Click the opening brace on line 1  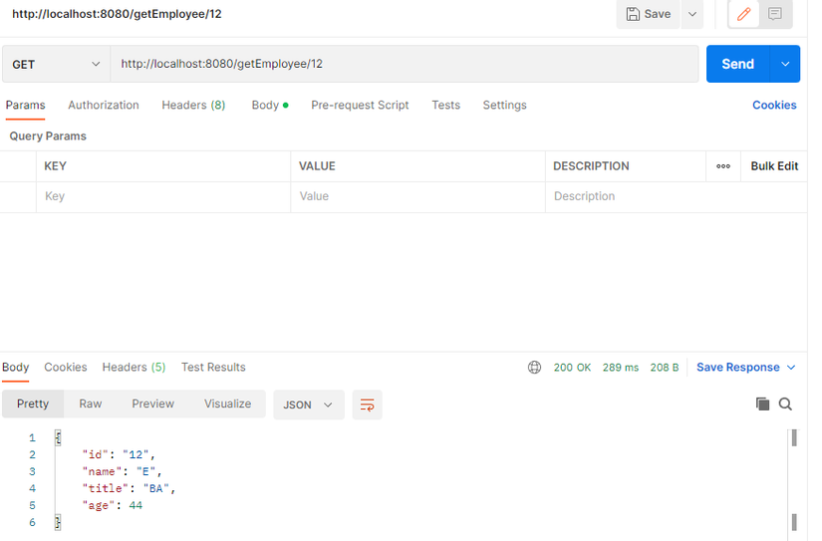(x=58, y=437)
